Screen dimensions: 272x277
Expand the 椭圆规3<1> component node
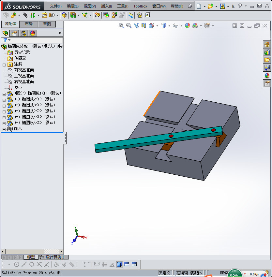pyautogui.click(x=4, y=106)
